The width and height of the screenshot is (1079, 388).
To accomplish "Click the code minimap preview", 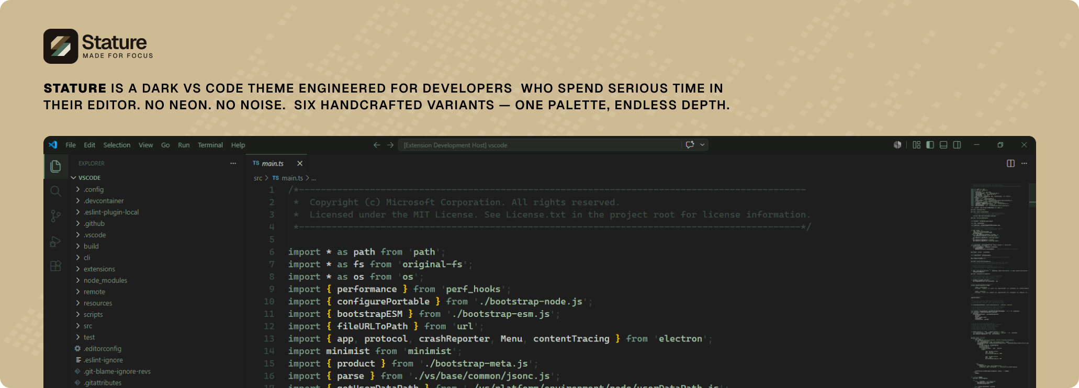I will click(999, 285).
